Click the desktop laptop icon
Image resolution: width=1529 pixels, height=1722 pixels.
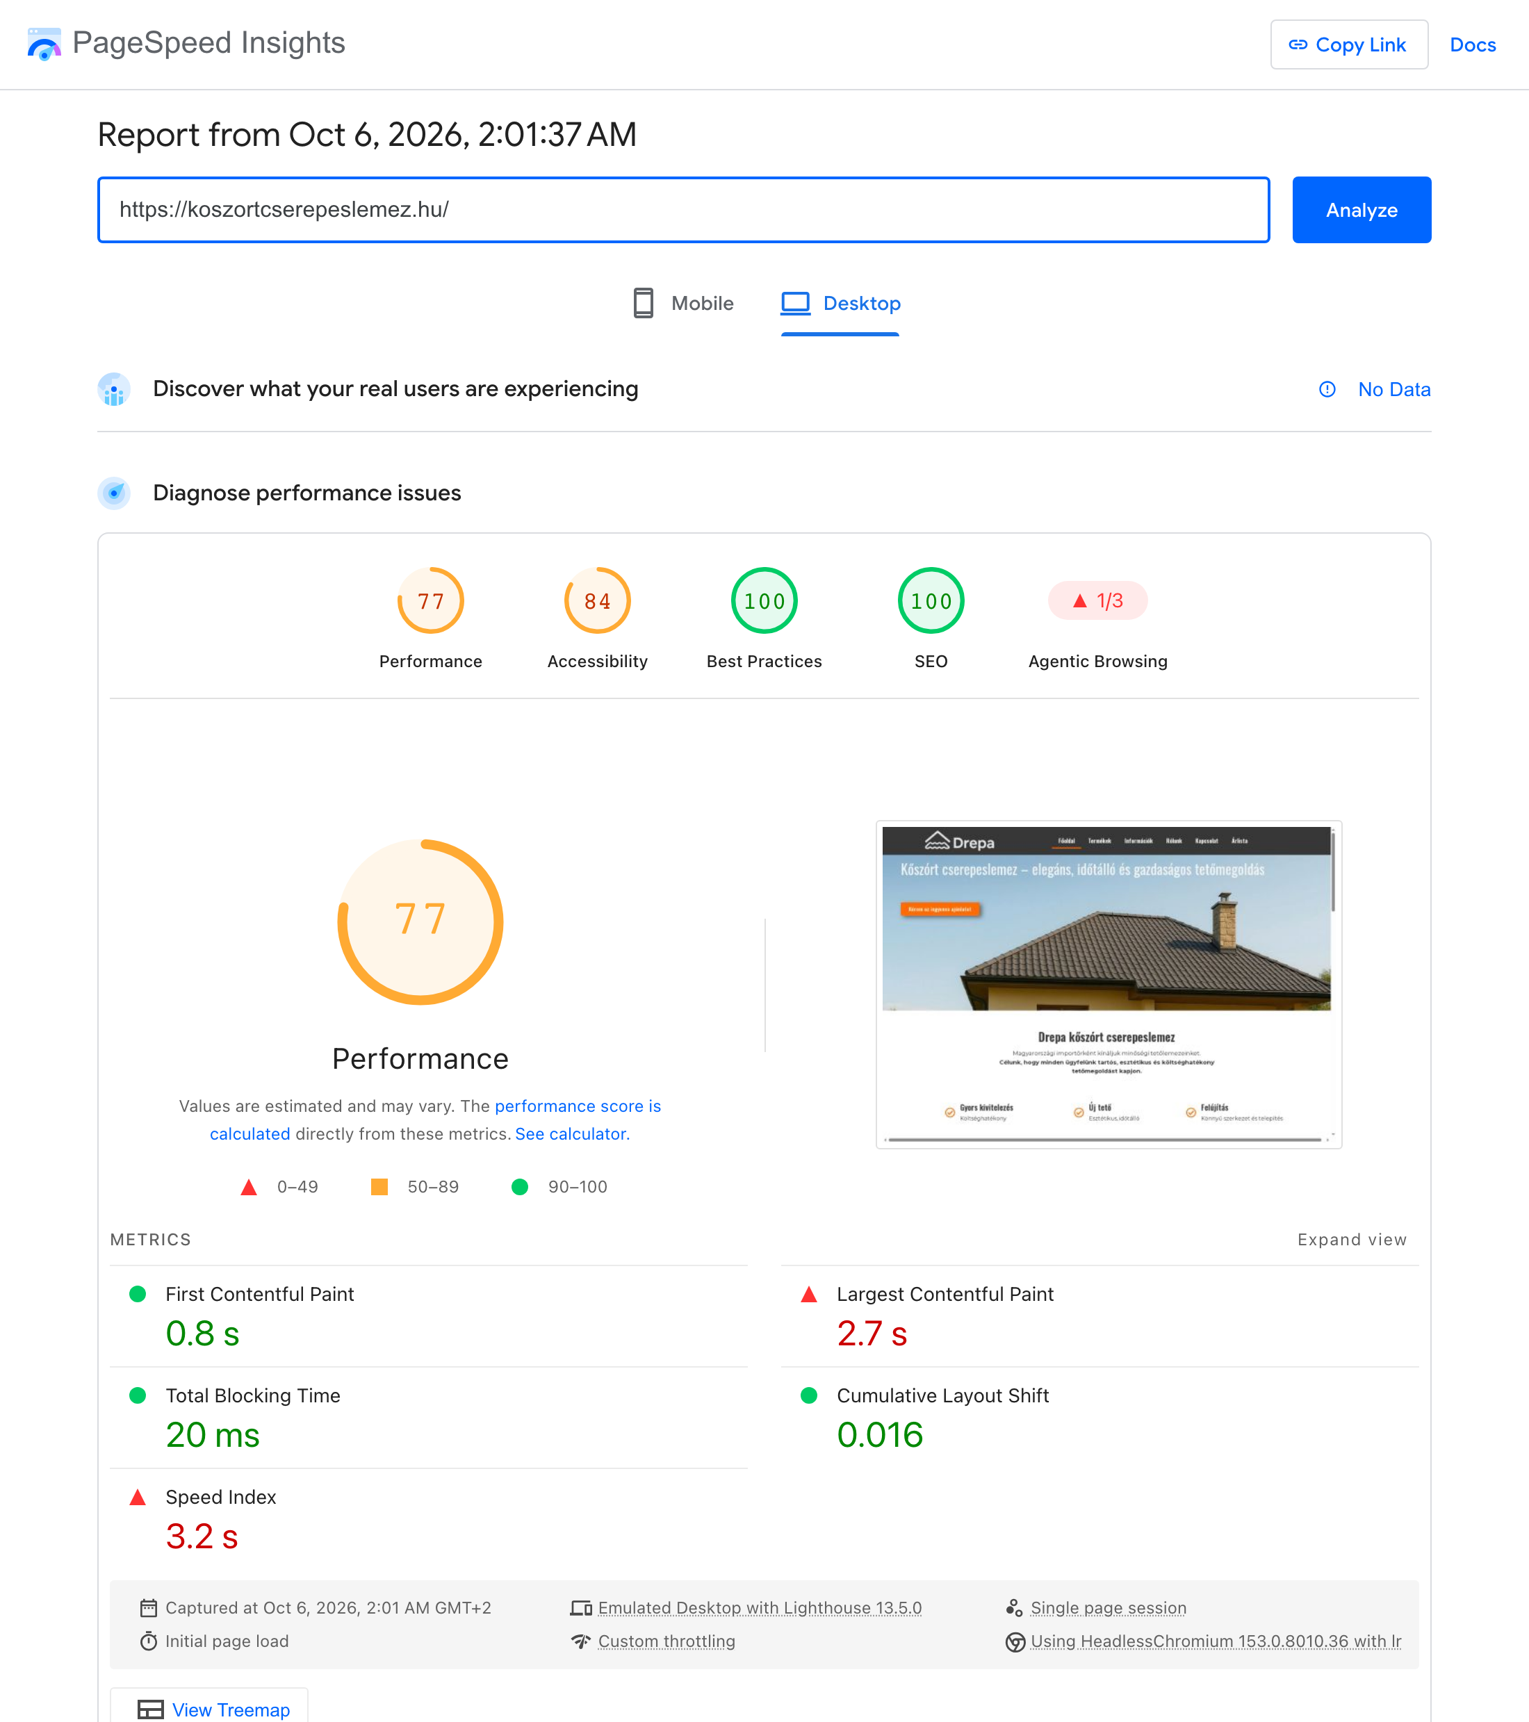click(795, 303)
